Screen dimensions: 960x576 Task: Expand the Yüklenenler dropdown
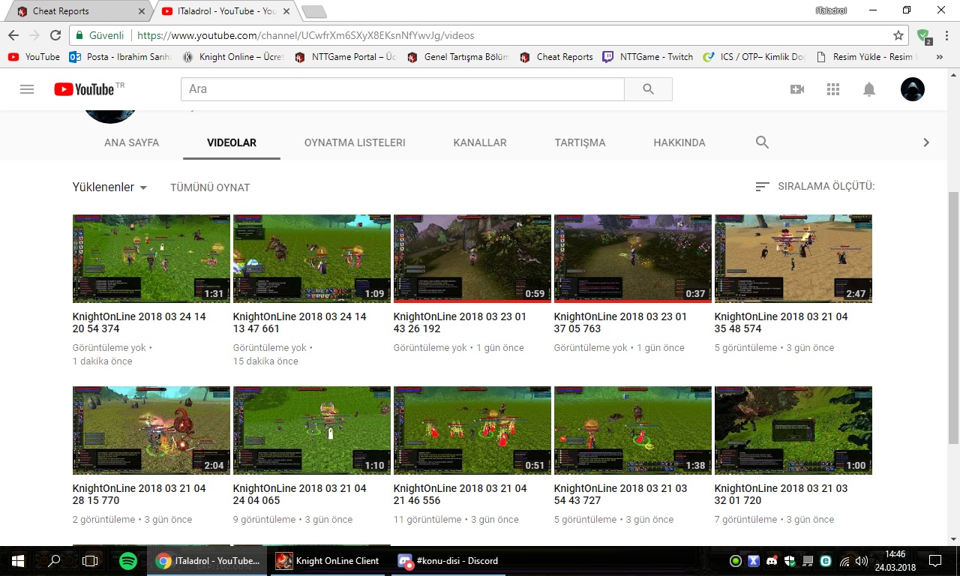pyautogui.click(x=109, y=187)
